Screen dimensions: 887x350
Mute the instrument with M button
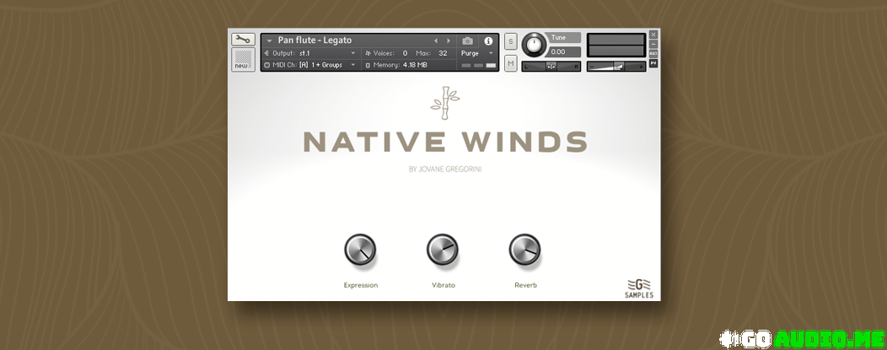tap(511, 63)
